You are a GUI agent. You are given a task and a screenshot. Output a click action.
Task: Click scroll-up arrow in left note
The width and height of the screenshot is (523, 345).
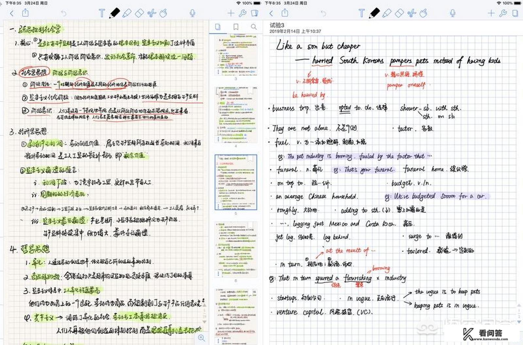(205, 305)
